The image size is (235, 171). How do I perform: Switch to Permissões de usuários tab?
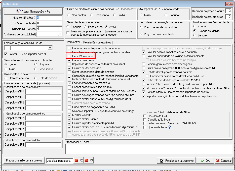point(97,42)
